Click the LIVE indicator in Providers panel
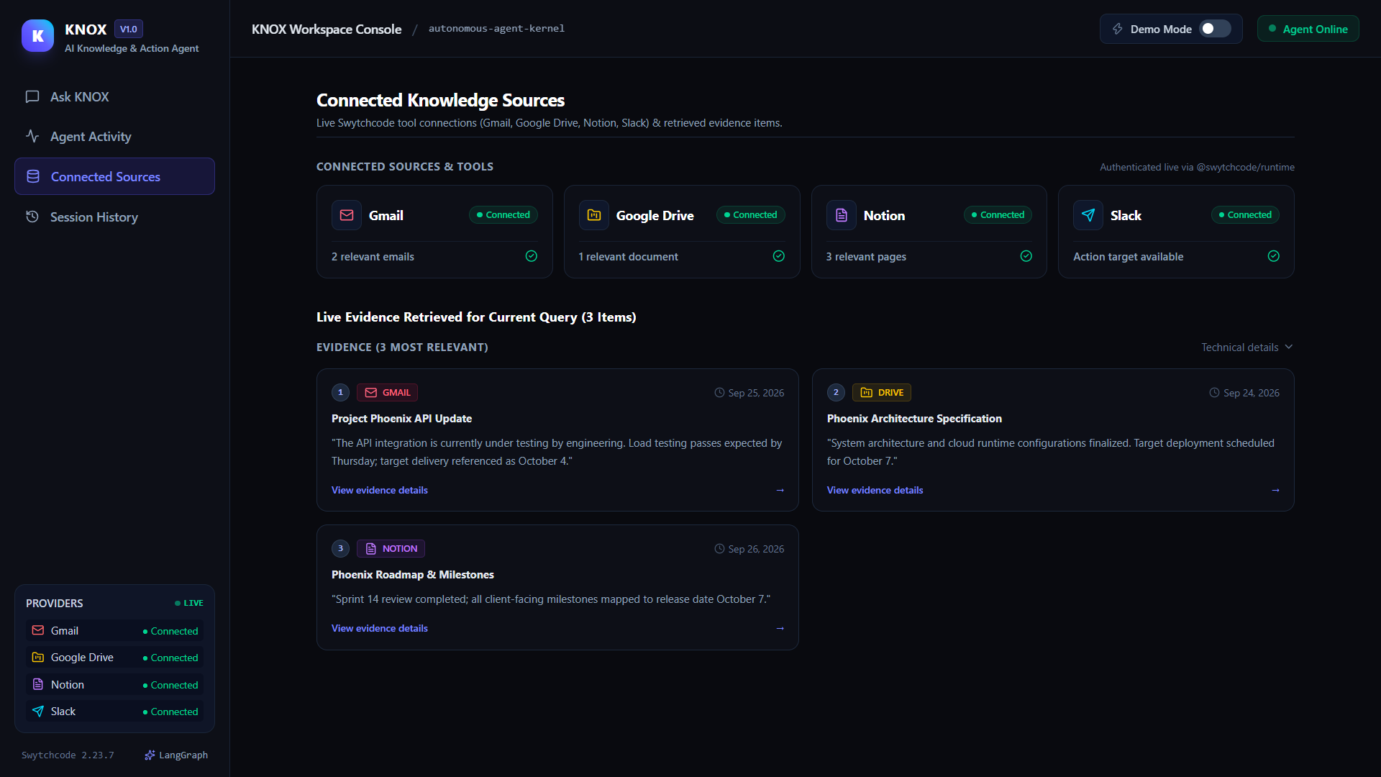Viewport: 1381px width, 777px height. point(189,603)
